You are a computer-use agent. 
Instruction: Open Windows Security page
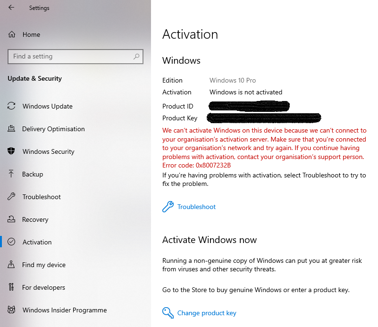pyautogui.click(x=48, y=151)
